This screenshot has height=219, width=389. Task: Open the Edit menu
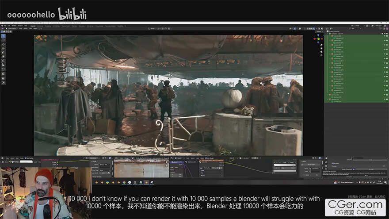coord(9,26)
